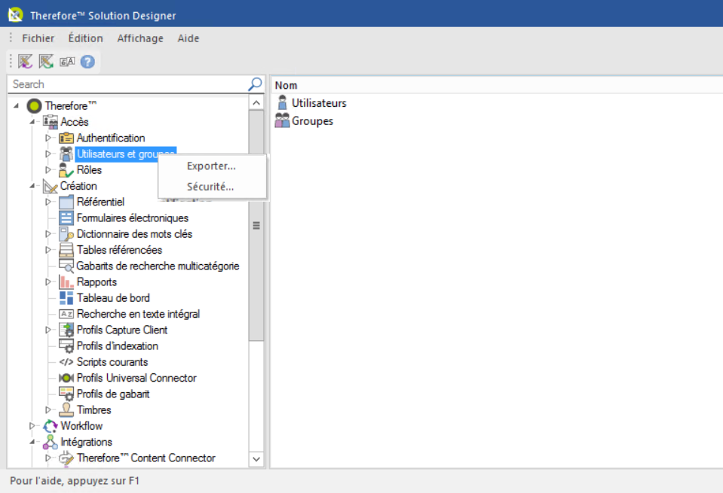Open the Help toolbar icon

87,62
